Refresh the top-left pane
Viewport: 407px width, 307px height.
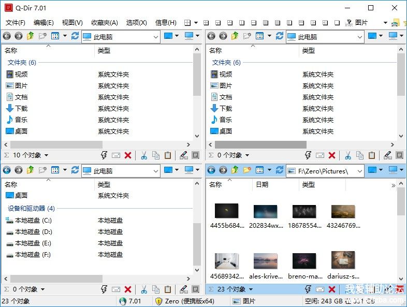click(75, 36)
